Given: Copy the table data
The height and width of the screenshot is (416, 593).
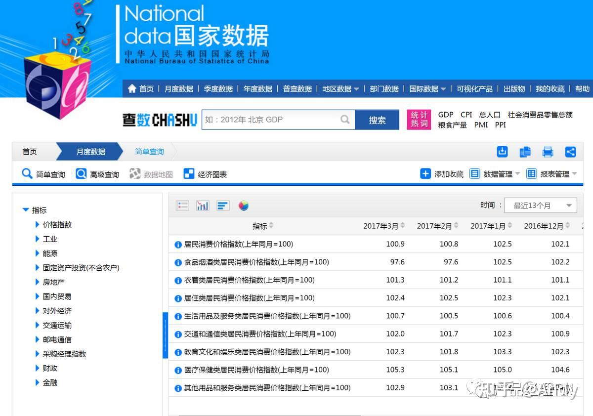Looking at the screenshot, I should coord(525,152).
